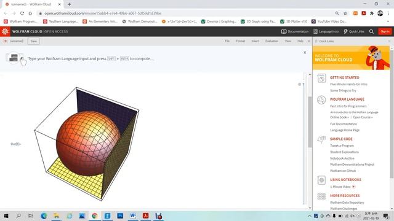Click the Save button
The image size is (394, 221).
(x=34, y=41)
